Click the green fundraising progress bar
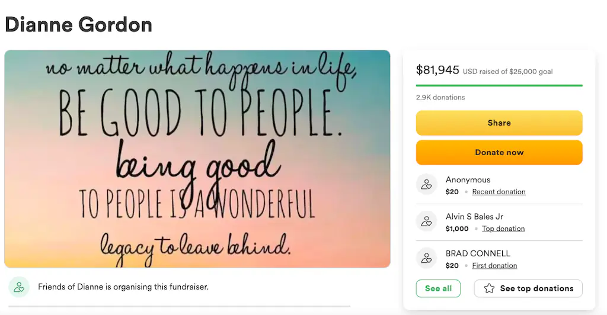 pos(499,85)
